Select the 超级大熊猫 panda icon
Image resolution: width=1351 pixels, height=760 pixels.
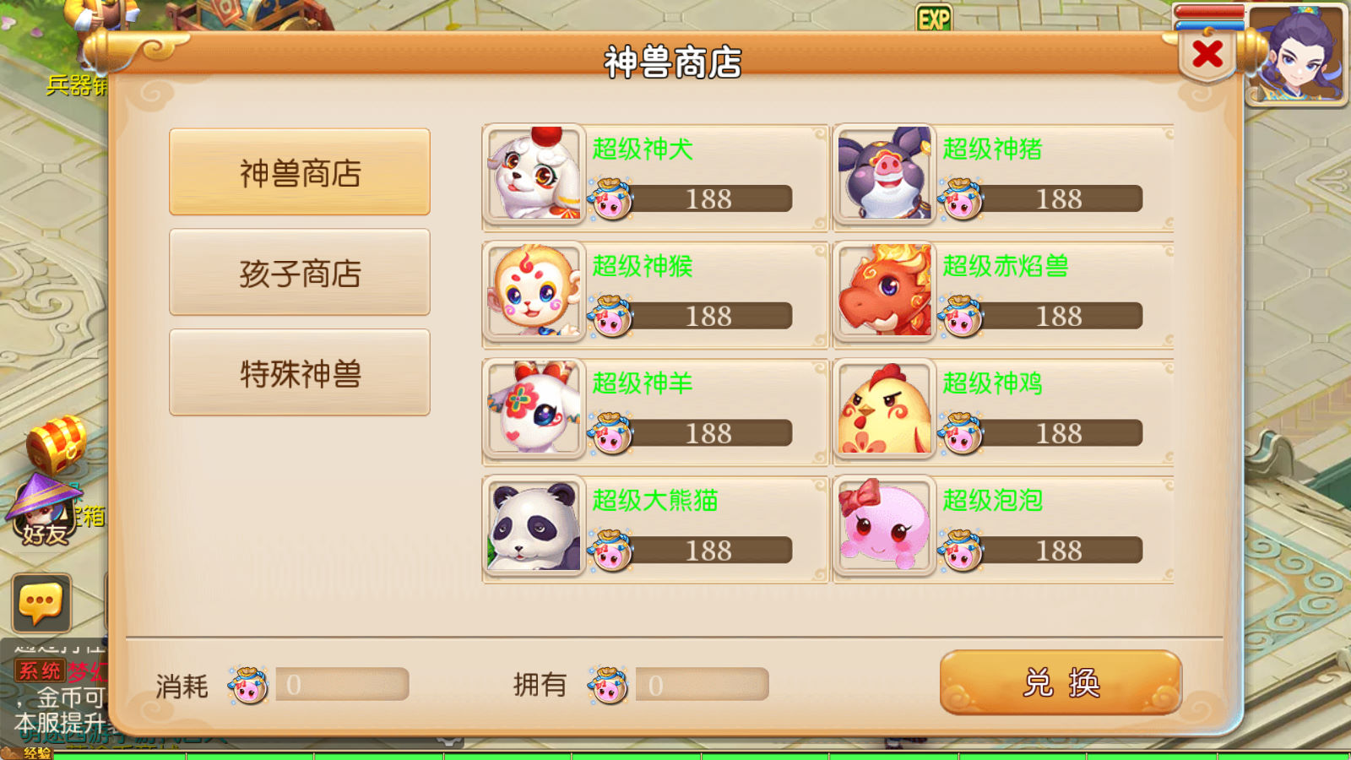point(534,526)
